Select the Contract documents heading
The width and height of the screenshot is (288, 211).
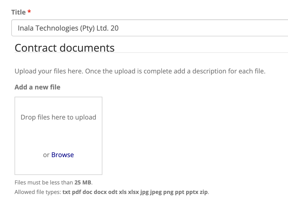(64, 48)
